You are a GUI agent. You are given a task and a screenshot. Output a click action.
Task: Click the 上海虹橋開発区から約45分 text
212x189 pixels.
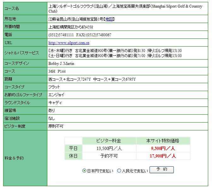[x=71, y=27]
